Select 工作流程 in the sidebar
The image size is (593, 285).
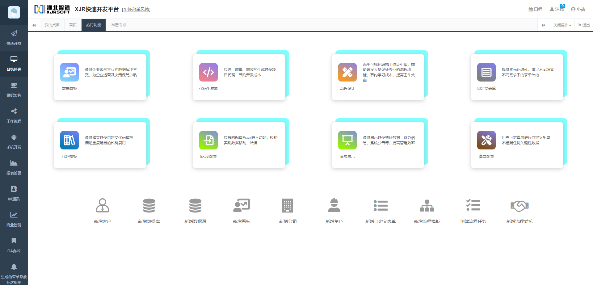point(14,115)
